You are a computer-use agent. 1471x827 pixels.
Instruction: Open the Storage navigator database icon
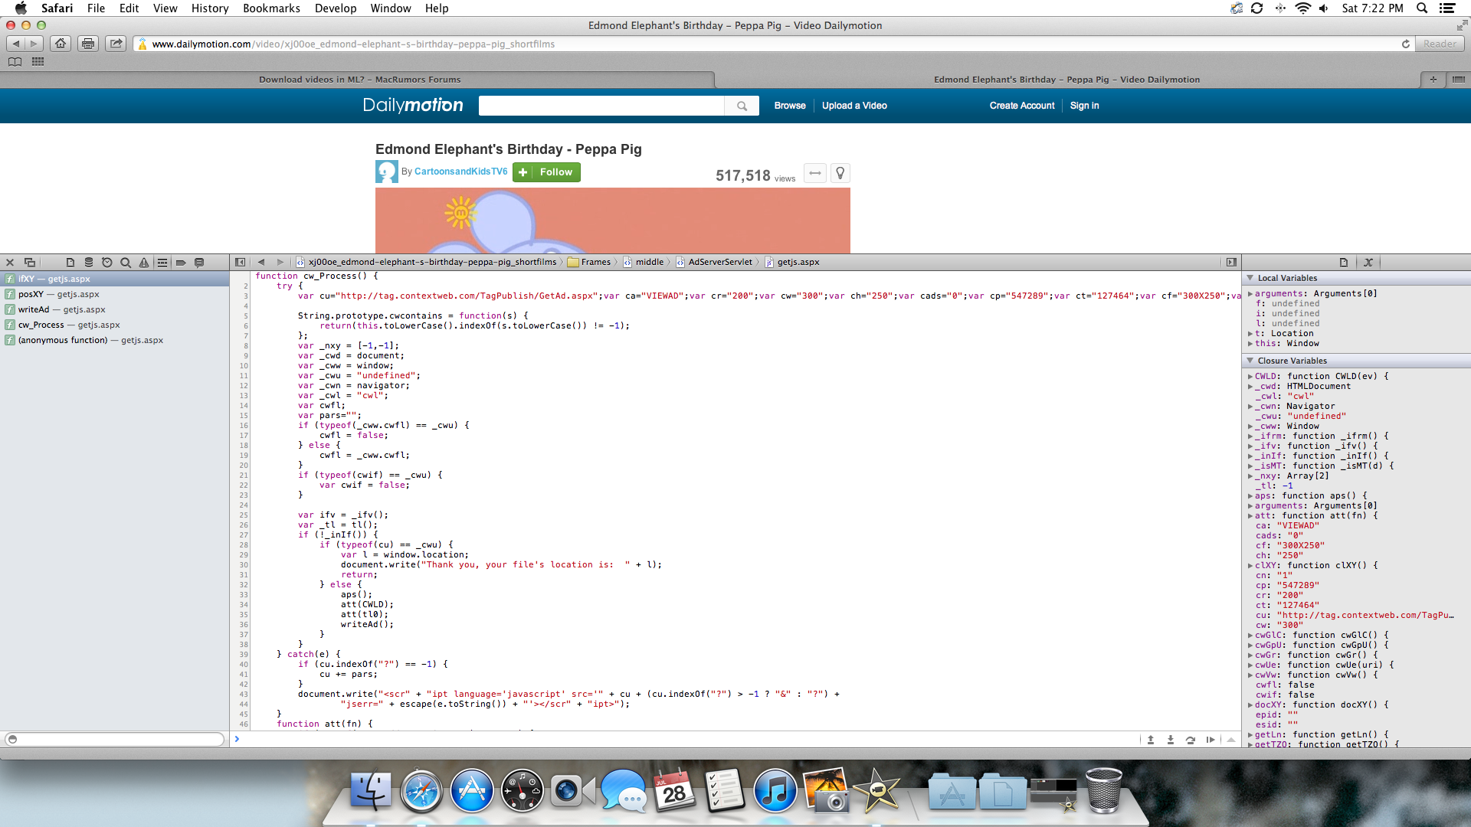(89, 263)
